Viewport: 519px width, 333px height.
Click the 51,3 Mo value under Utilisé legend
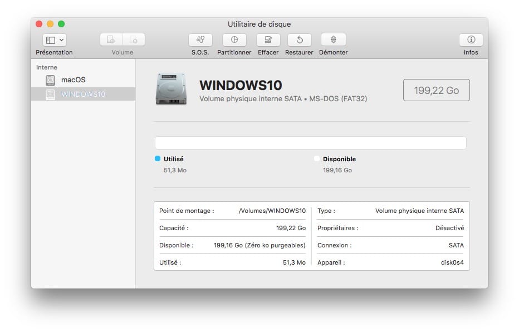(175, 170)
